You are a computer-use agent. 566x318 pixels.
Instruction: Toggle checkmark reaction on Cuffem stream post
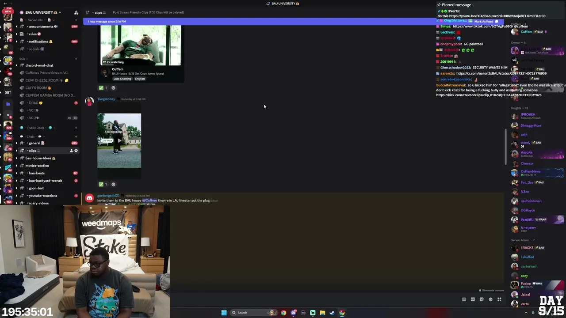pos(103,88)
